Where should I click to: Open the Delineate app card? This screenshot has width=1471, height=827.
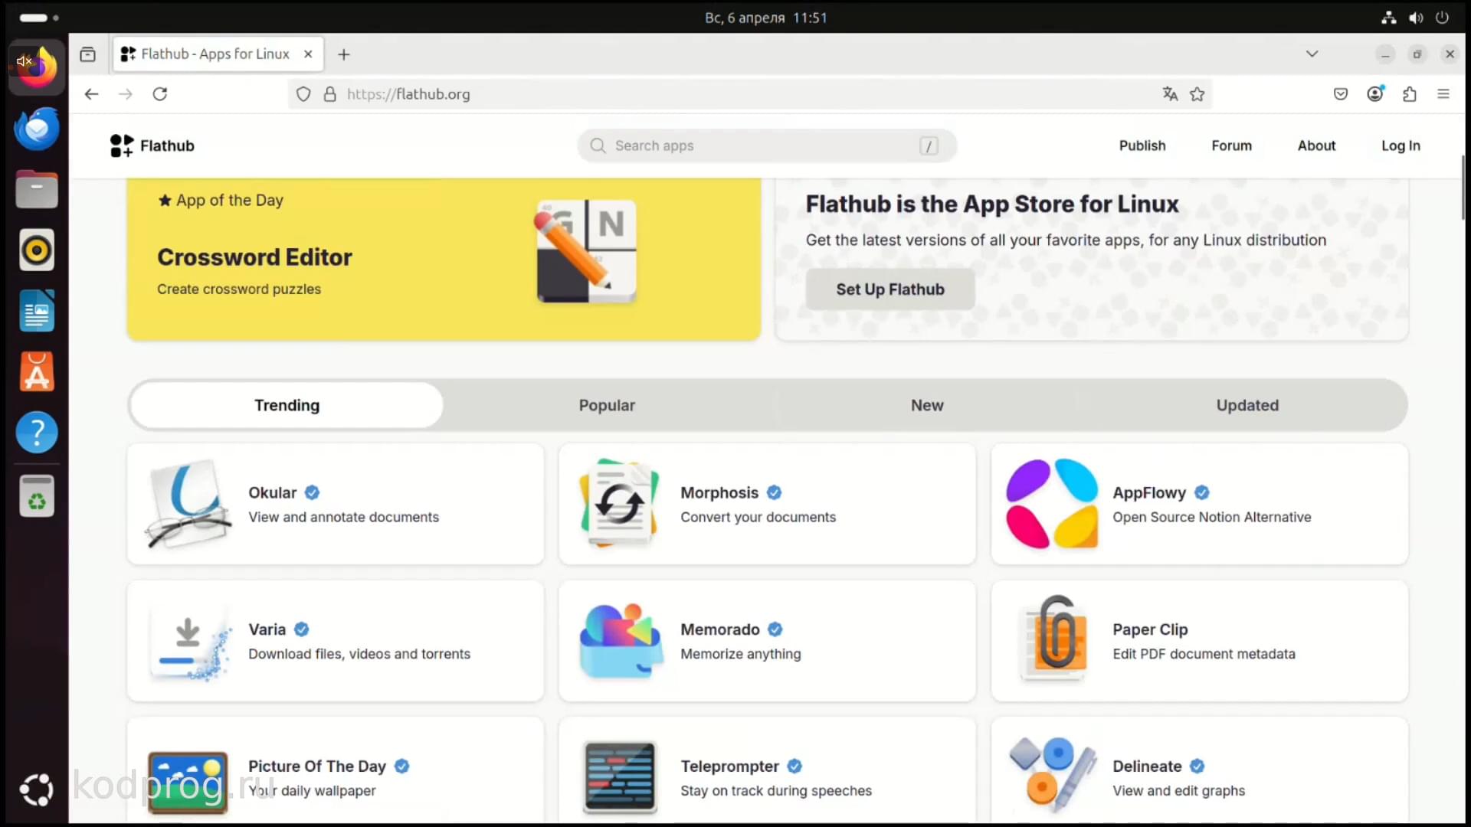point(1199,771)
